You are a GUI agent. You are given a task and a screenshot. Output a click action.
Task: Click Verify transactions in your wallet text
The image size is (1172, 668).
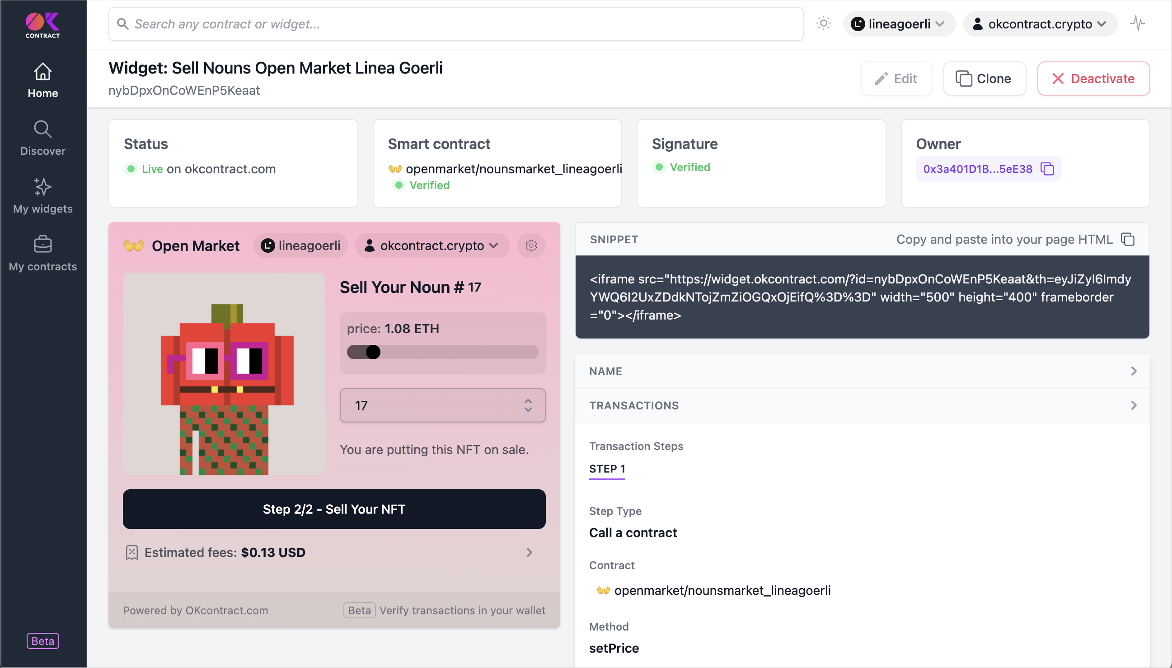tap(463, 610)
